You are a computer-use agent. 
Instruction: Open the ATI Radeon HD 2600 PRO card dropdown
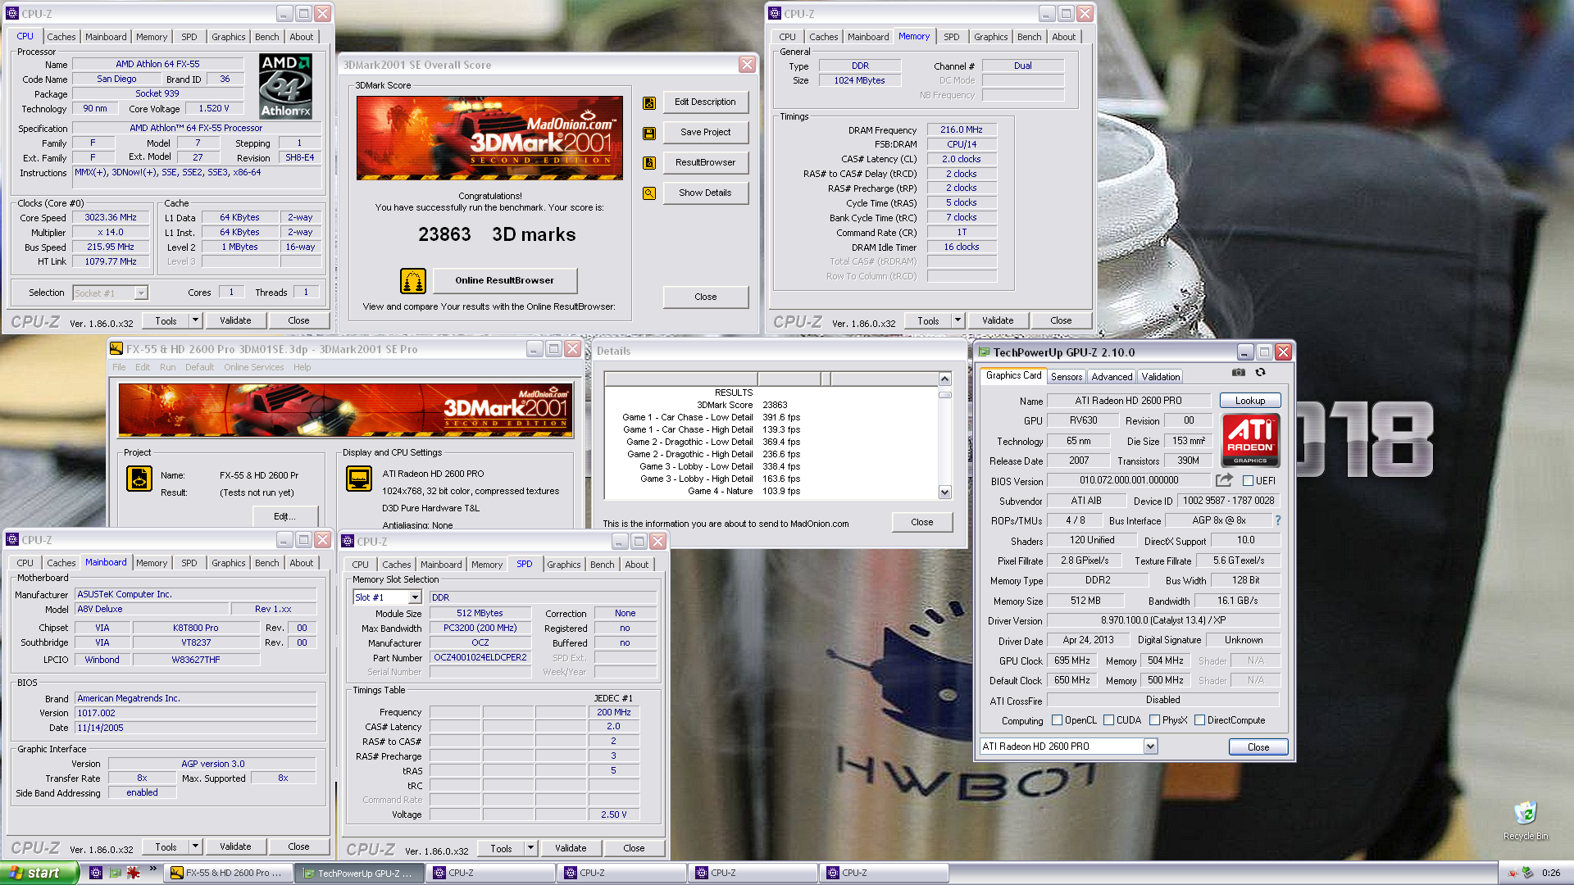click(1150, 747)
